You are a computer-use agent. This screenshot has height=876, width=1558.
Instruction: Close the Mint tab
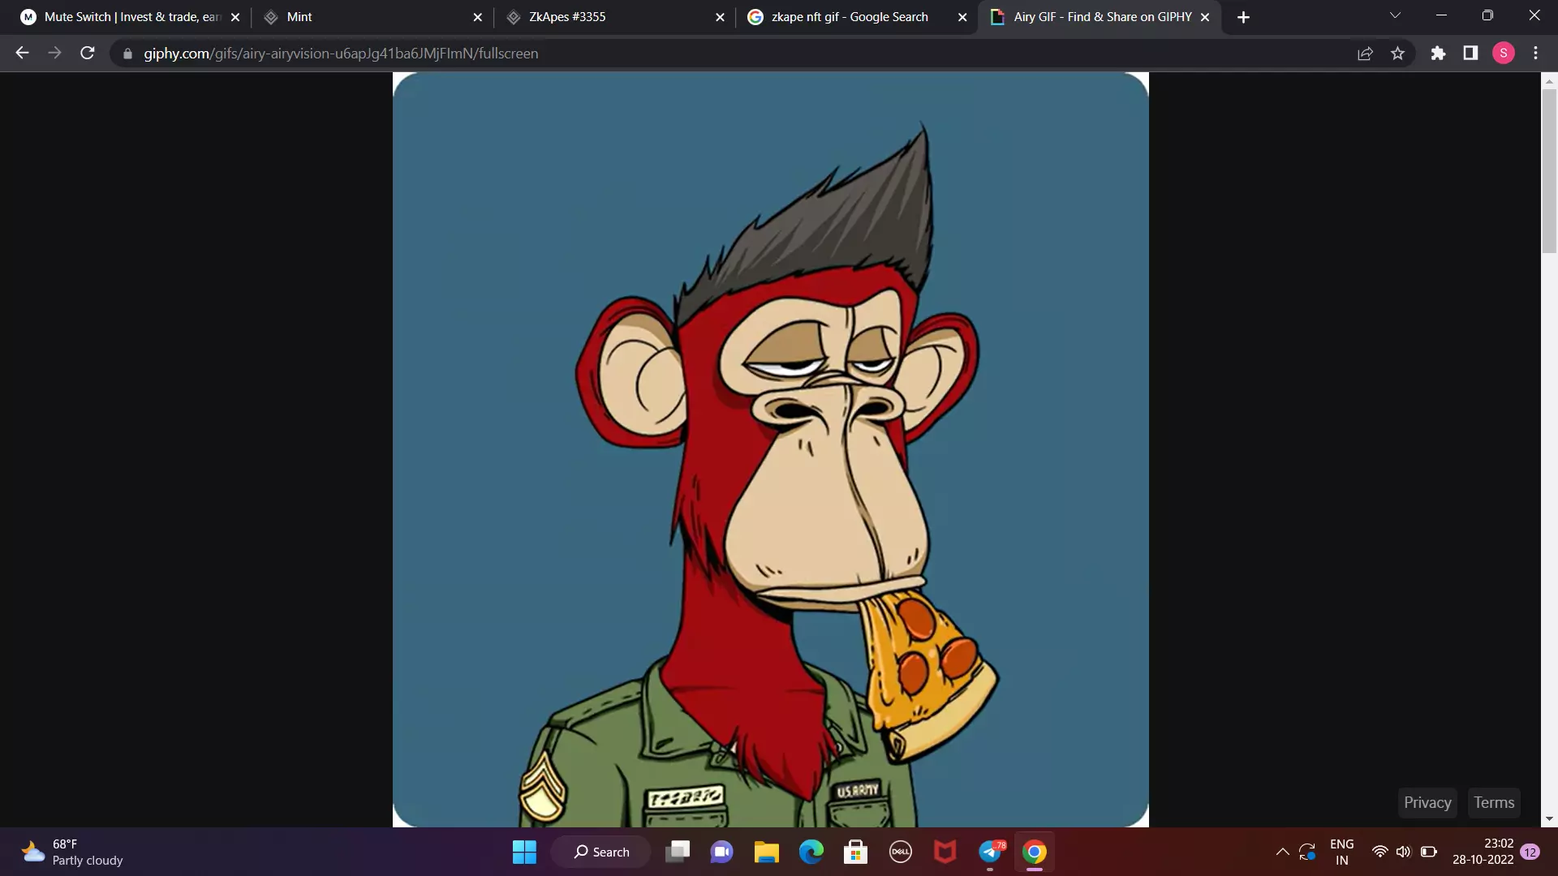pos(477,17)
